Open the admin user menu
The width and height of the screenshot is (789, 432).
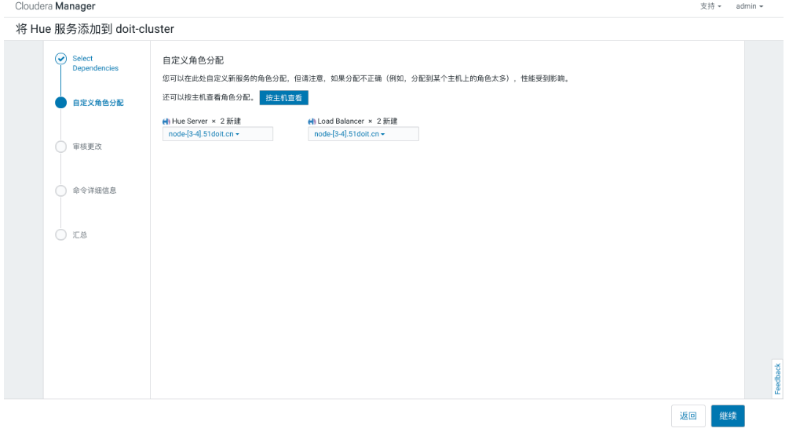[x=749, y=6]
